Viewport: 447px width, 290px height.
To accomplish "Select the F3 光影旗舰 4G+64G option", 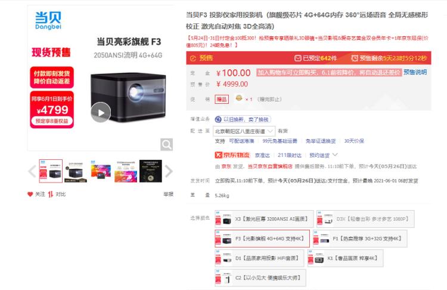I will [262, 238].
